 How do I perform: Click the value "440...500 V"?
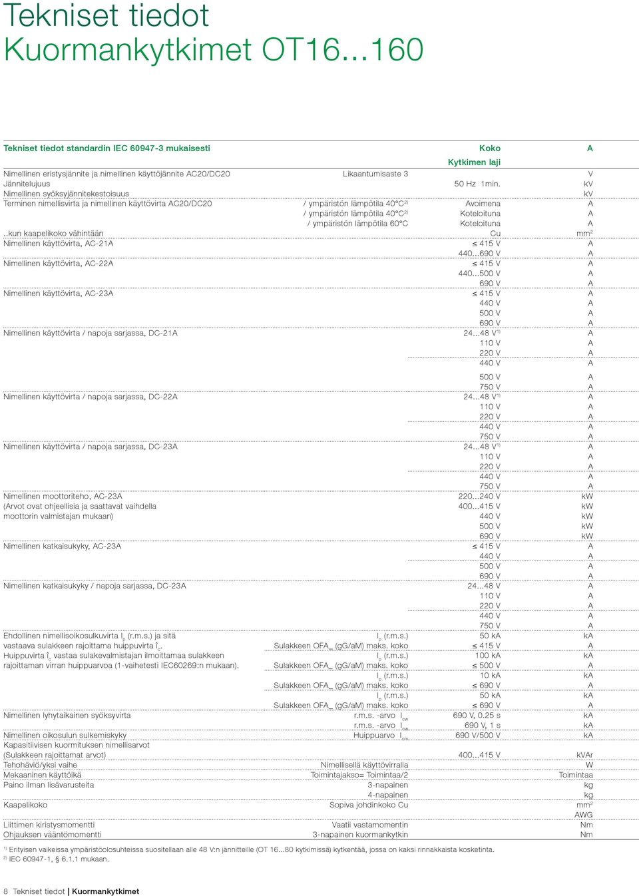(479, 274)
